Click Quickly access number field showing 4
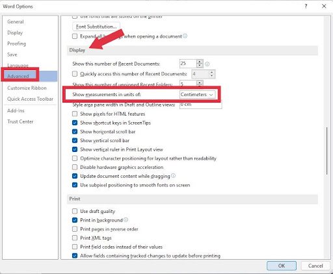 click(x=200, y=74)
